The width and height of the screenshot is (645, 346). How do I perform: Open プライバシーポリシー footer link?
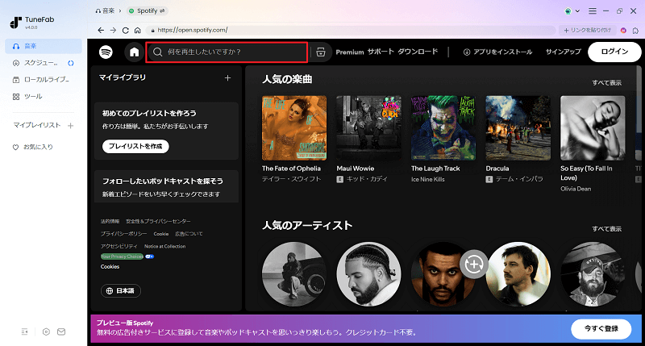point(124,234)
